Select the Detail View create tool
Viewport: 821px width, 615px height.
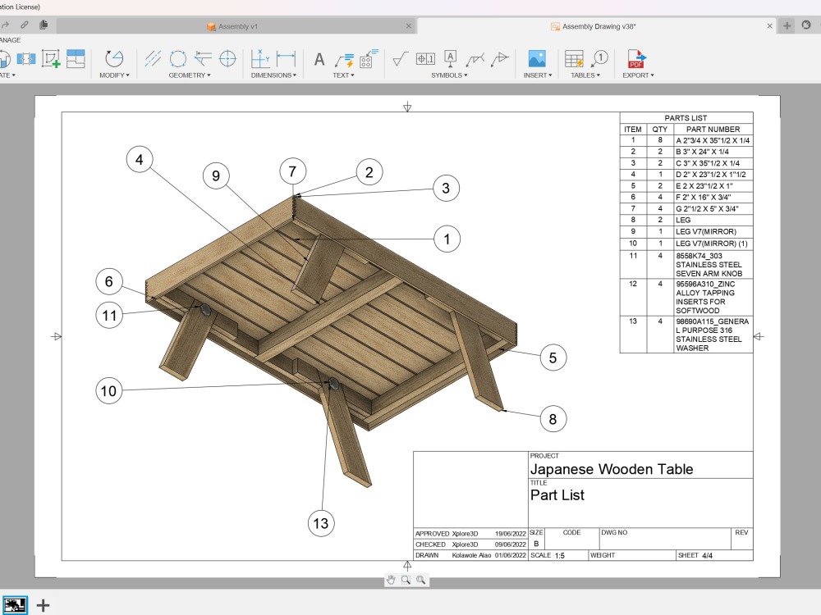pyautogui.click(x=51, y=59)
